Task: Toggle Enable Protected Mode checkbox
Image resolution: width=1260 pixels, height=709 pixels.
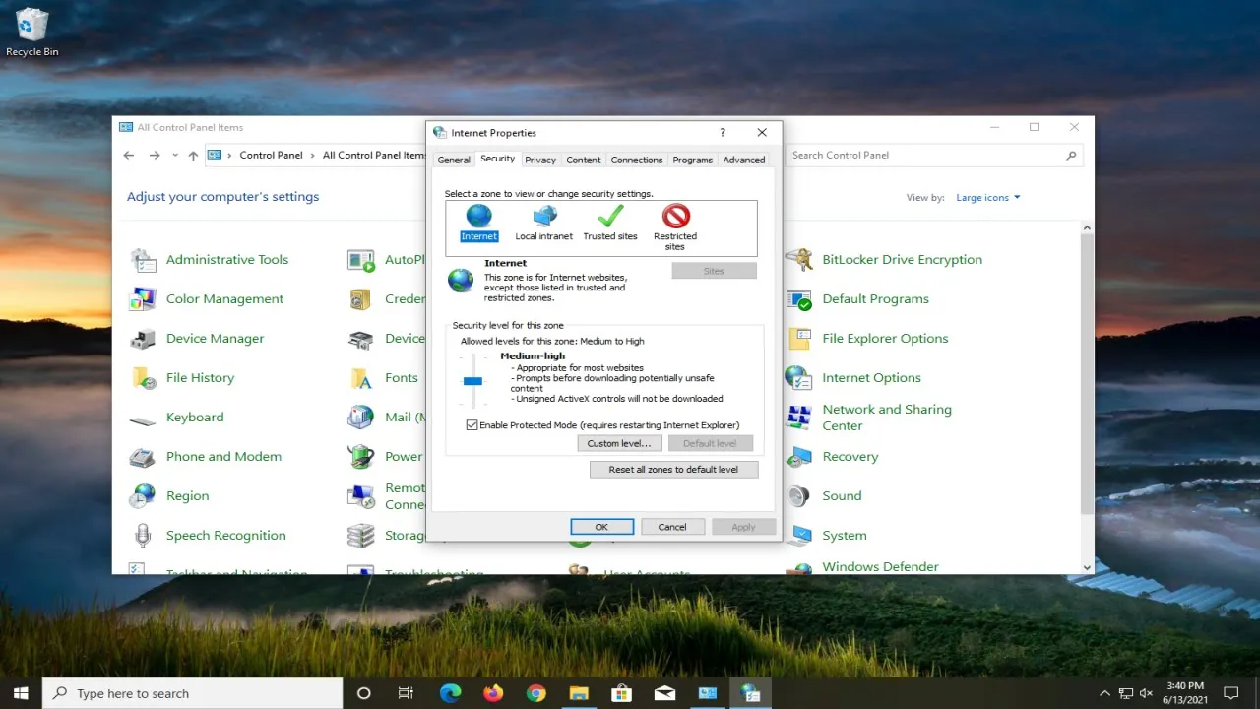Action: [x=472, y=425]
